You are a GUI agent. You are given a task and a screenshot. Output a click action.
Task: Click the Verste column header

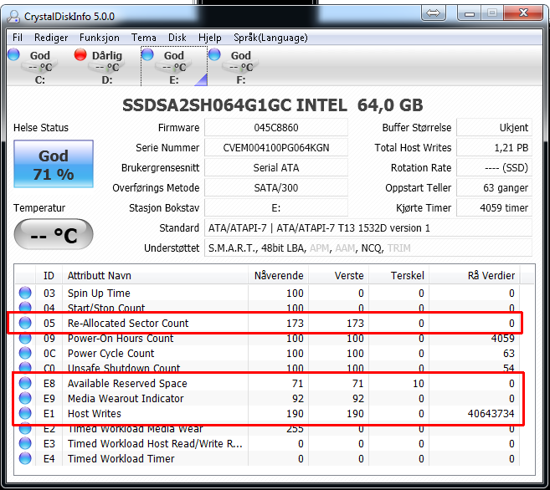pos(338,276)
